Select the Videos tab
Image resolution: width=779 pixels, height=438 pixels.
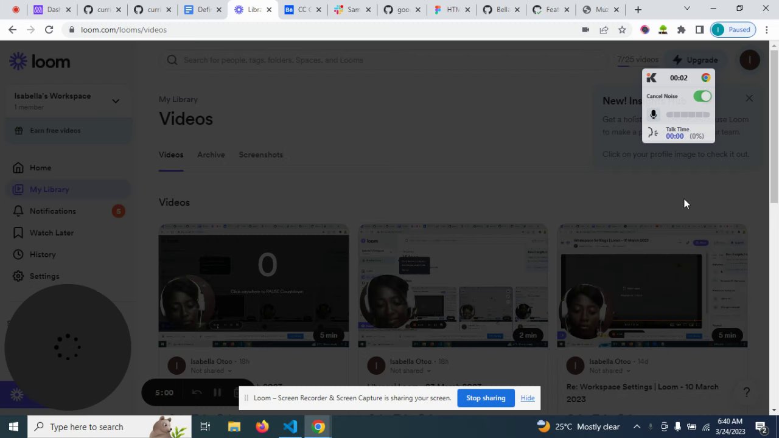171,155
